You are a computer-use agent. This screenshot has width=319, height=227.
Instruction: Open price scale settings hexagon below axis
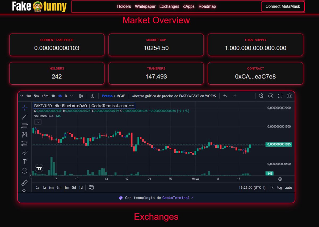pos(280,179)
